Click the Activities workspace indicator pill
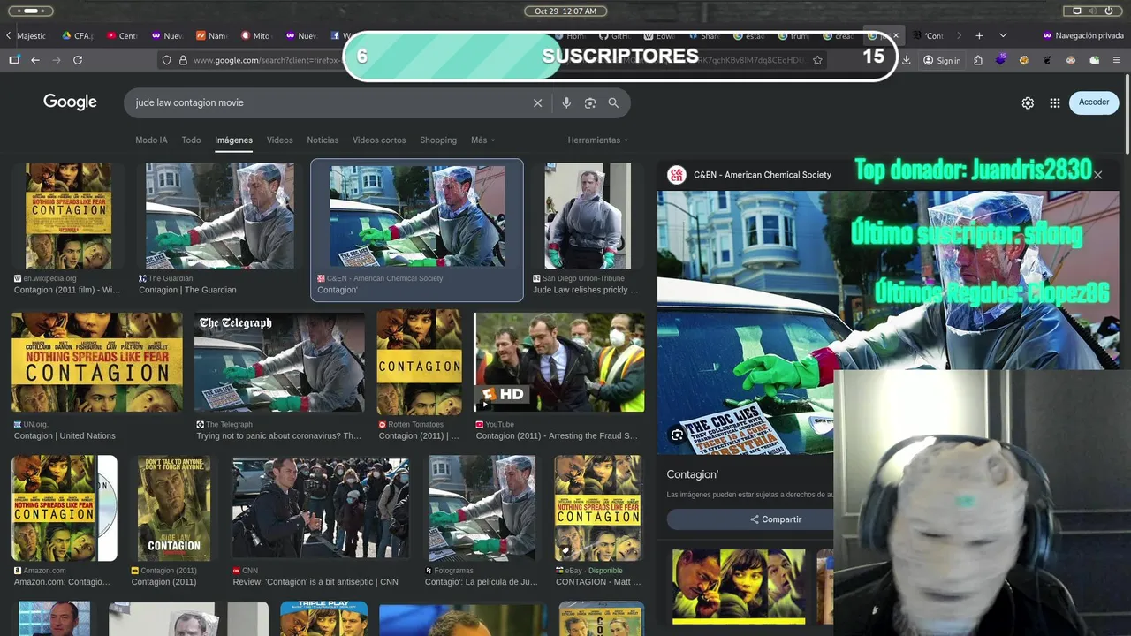This screenshot has height=636, width=1131. tap(29, 11)
